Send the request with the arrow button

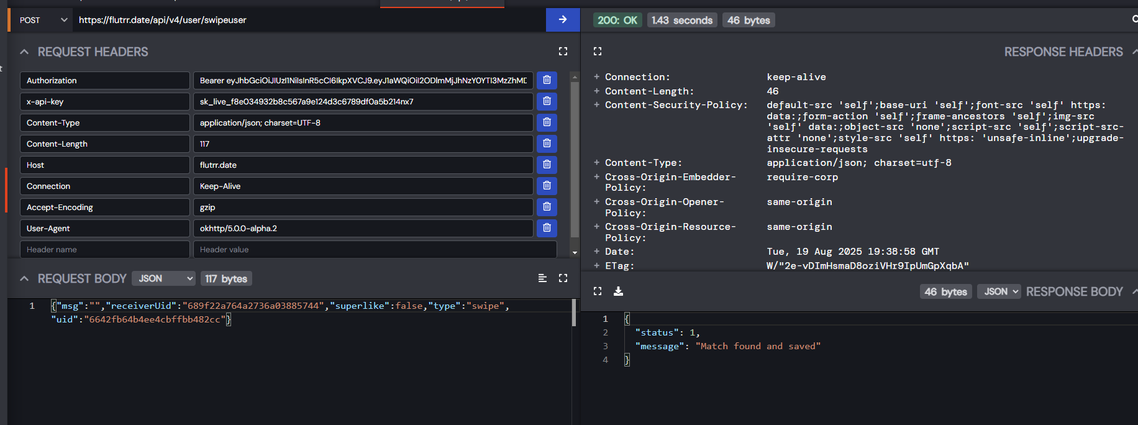[563, 20]
